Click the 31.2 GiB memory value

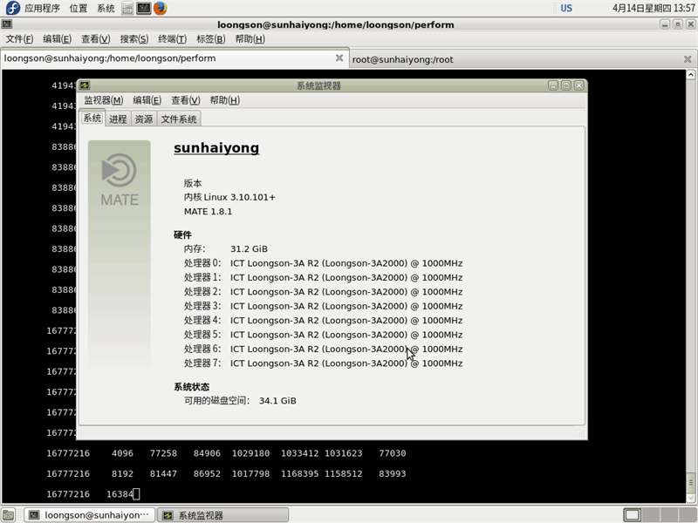(249, 248)
